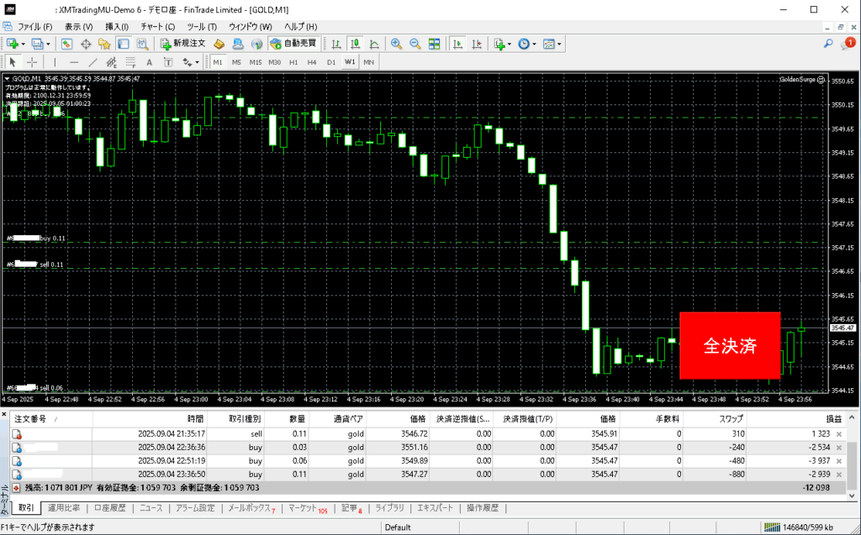The height and width of the screenshot is (535, 861).
Task: Select the crosshair cursor tool
Action: 32,62
